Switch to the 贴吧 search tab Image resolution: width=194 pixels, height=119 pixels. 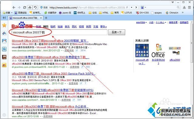click(x=53, y=26)
